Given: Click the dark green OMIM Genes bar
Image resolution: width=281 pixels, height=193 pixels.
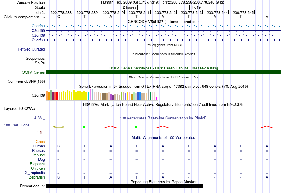Looking at the screenshot, I should [164, 72].
